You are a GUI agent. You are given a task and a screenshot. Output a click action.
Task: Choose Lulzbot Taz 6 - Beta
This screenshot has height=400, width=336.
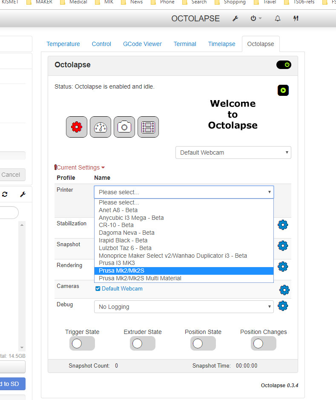click(x=184, y=248)
